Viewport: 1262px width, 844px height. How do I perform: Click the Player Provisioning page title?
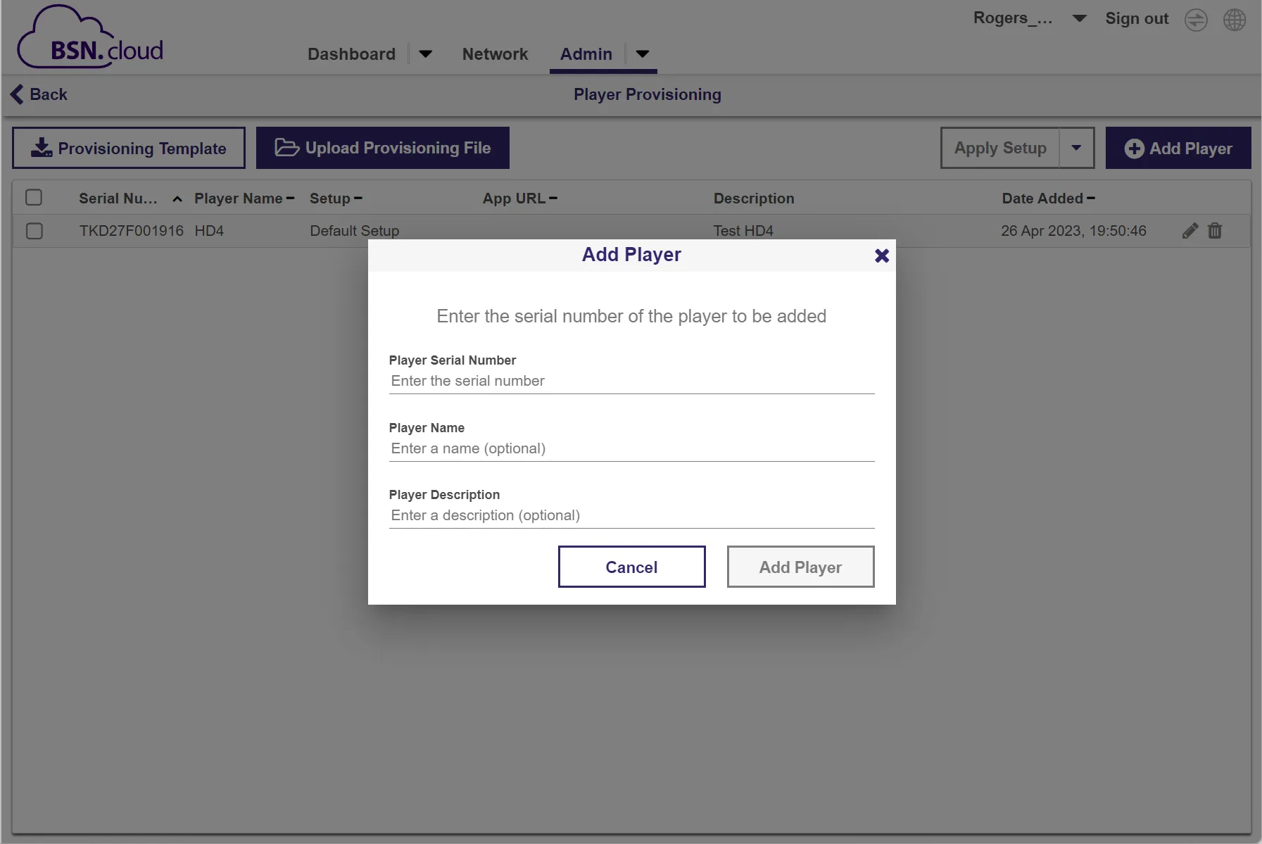tap(648, 94)
